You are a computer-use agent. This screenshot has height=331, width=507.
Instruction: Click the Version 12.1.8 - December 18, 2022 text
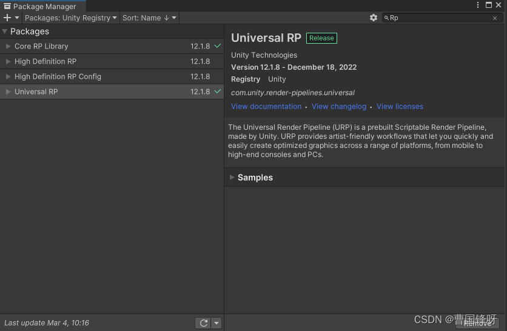(294, 67)
